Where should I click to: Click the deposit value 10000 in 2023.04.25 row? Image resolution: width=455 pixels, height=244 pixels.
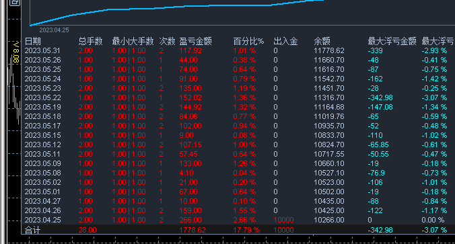coord(283,220)
